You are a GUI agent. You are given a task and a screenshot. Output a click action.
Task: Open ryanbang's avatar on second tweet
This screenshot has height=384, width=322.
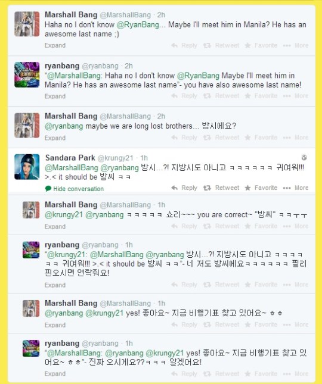click(27, 74)
